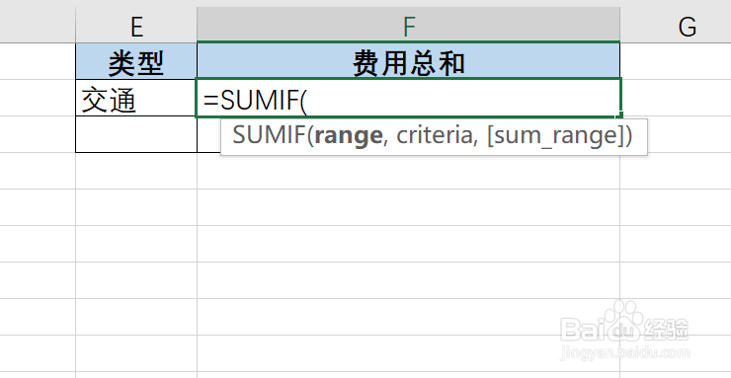Click the blank cell left of 类型 header
Viewport: 731px width, 378px height.
[x=38, y=61]
